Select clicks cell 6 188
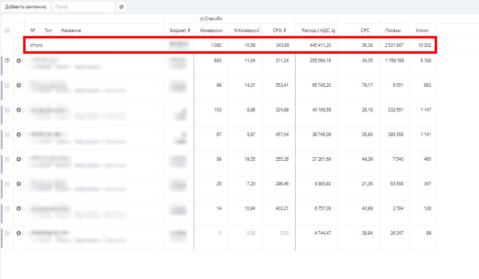The width and height of the screenshot is (479, 279). (x=426, y=61)
